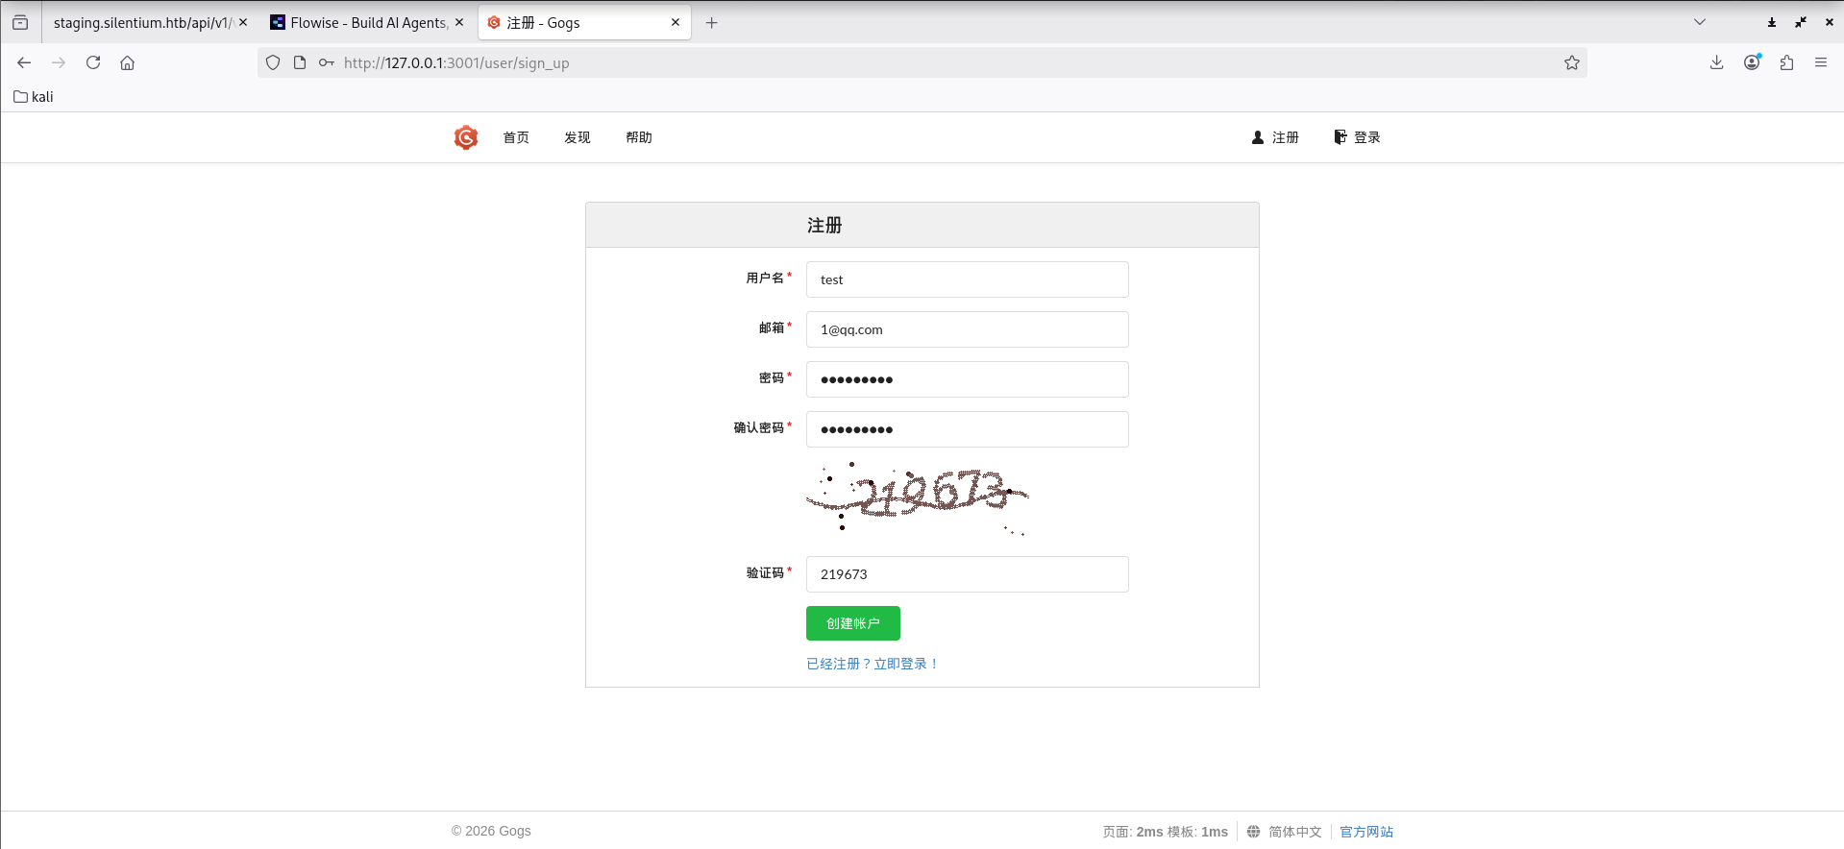Bookmark this page with the star icon

(1571, 62)
